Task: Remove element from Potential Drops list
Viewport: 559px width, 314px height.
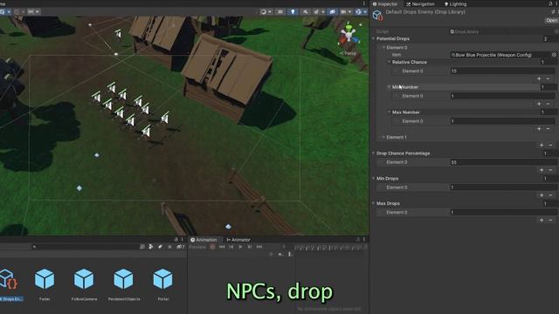Action: [551, 145]
